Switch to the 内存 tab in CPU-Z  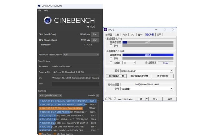point(125,35)
